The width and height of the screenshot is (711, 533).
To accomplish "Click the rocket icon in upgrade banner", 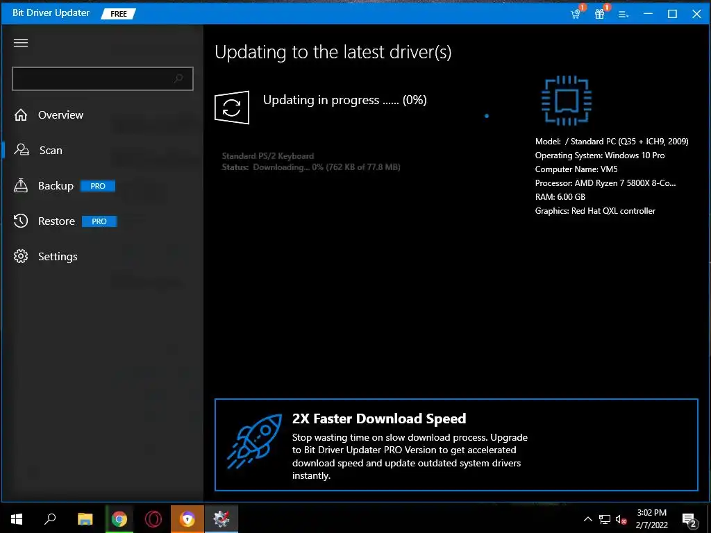I will [x=255, y=441].
